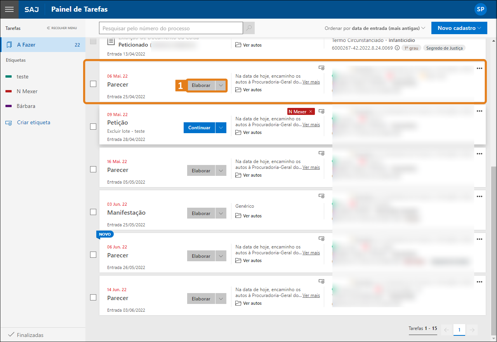Tick the 14 Jun. Parecer task checkbox
497x342 pixels.
click(x=93, y=297)
